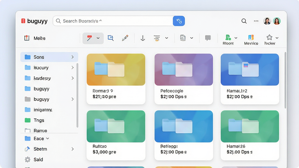Image resolution: width=299 pixels, height=168 pixels.
Task: Select the pencil edit tool
Action: (125, 38)
